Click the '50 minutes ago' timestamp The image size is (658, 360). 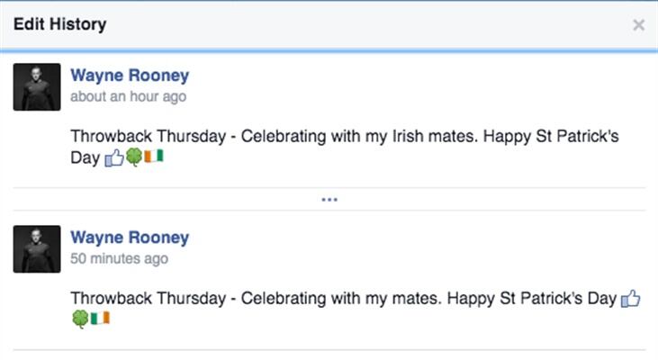coord(119,258)
